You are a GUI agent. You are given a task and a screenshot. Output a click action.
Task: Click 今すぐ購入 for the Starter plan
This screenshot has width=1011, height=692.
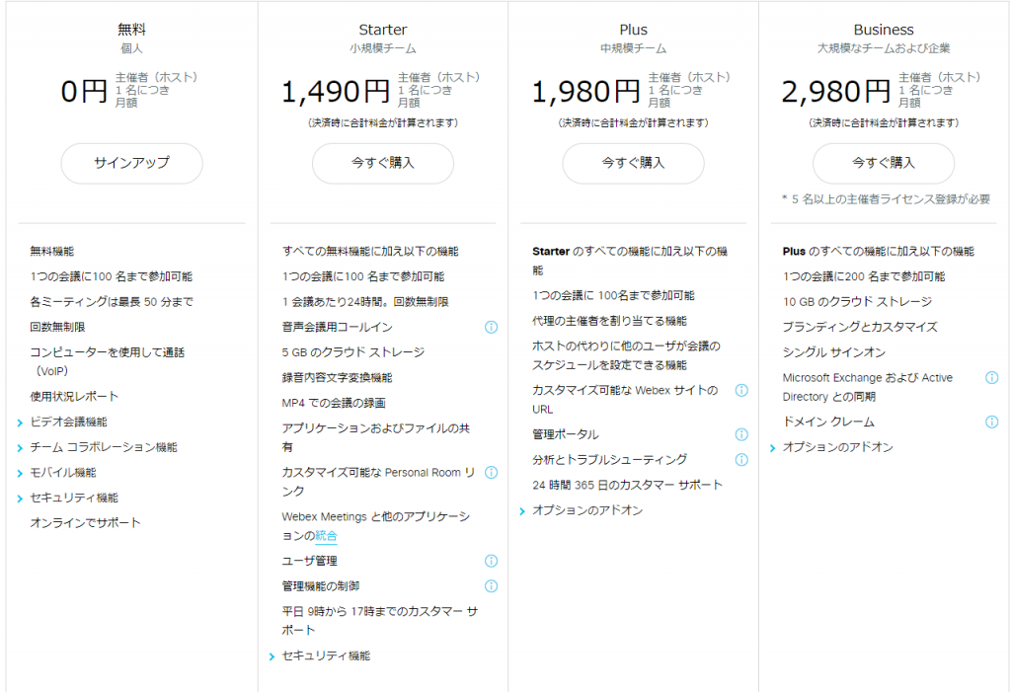pos(382,164)
